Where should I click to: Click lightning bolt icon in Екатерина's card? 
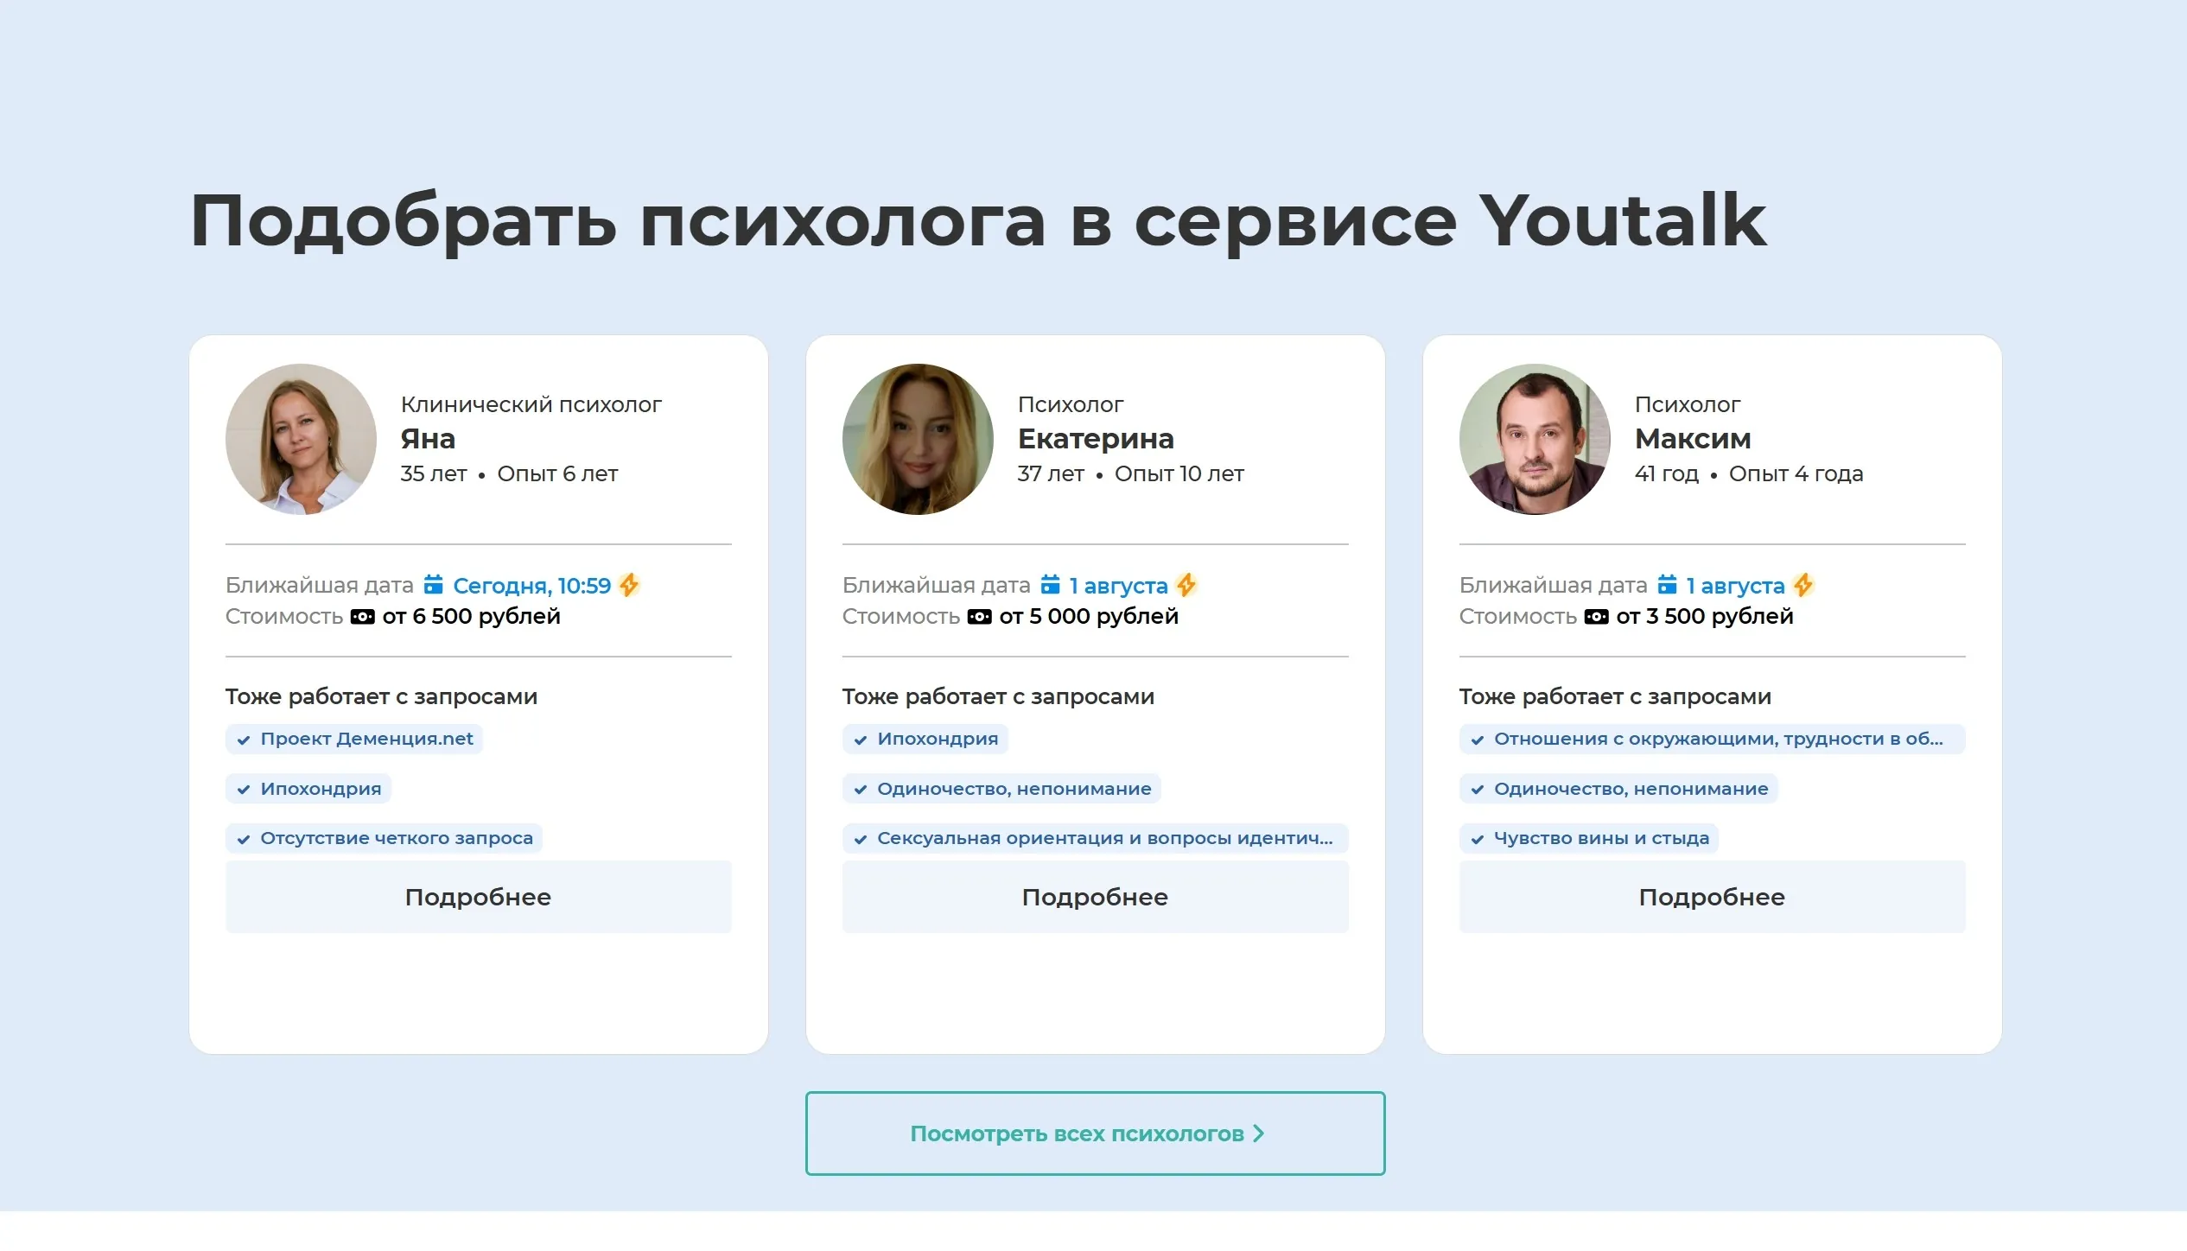pos(1186,585)
